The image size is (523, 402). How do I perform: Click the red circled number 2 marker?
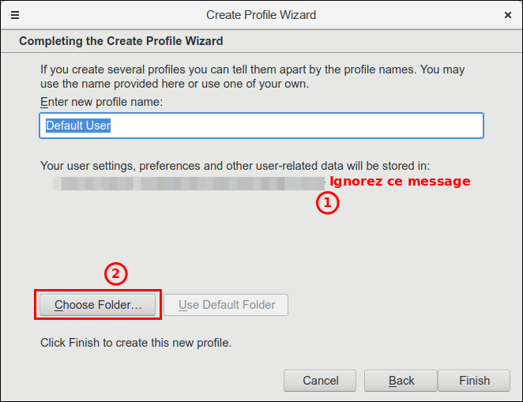pos(116,274)
